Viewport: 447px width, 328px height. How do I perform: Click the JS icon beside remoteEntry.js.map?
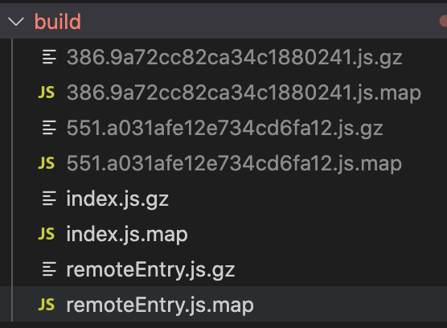tap(46, 305)
